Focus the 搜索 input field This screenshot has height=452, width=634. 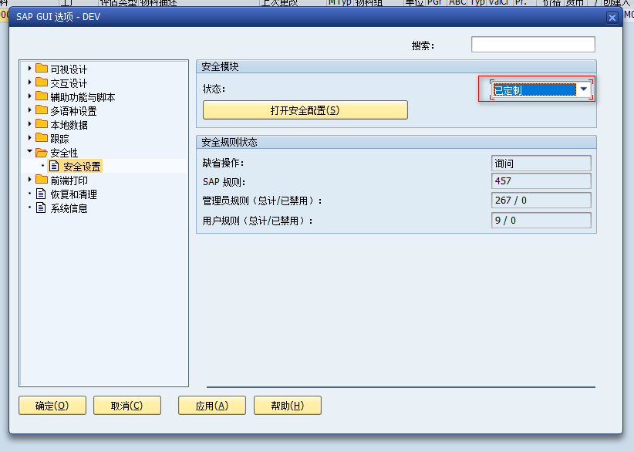point(533,44)
